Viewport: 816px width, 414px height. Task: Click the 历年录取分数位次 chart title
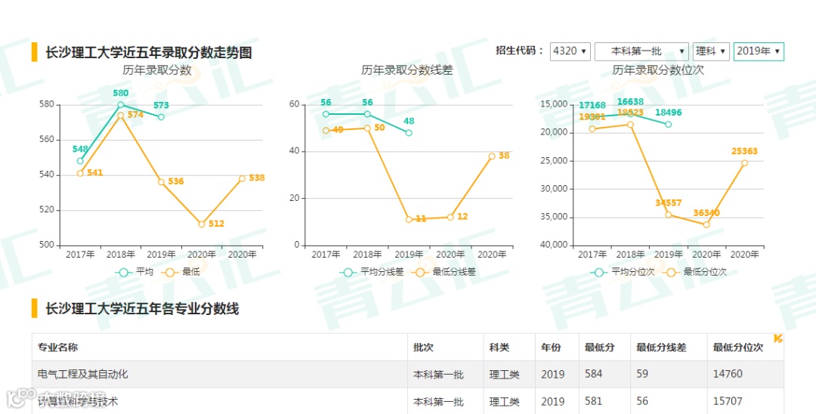658,70
